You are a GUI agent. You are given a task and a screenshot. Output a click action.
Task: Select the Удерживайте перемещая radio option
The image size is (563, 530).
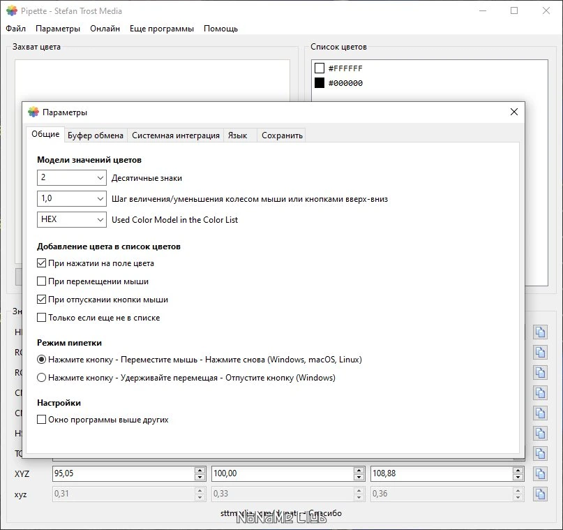pyautogui.click(x=42, y=378)
